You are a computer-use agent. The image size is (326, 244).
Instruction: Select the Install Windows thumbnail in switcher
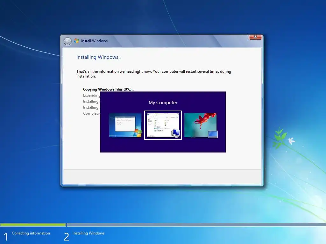[x=125, y=125]
